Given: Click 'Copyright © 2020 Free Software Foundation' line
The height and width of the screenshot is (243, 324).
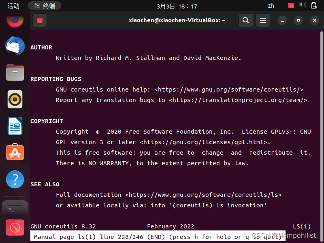Looking at the screenshot, I should coord(183,132).
